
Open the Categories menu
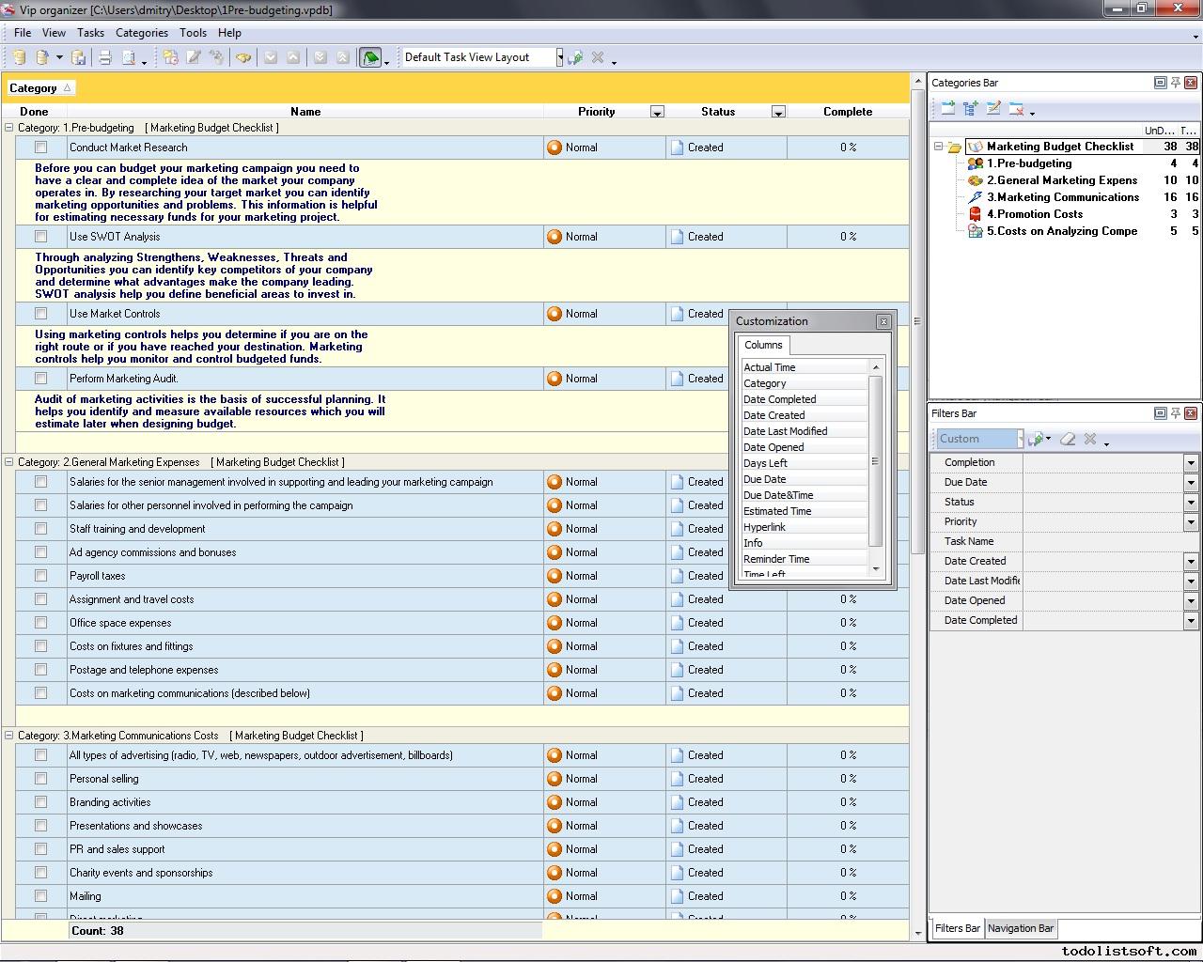[x=141, y=32]
